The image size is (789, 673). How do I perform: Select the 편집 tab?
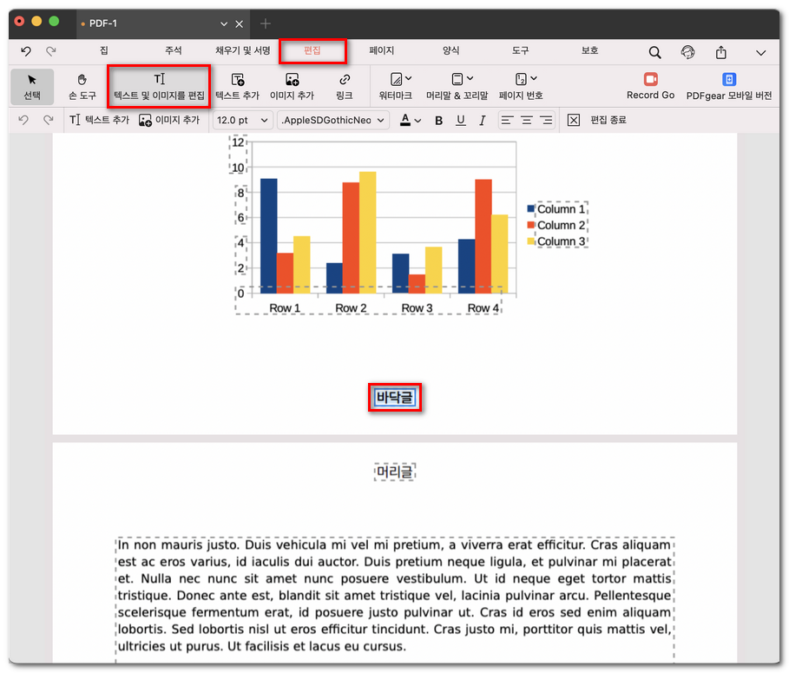pos(312,50)
